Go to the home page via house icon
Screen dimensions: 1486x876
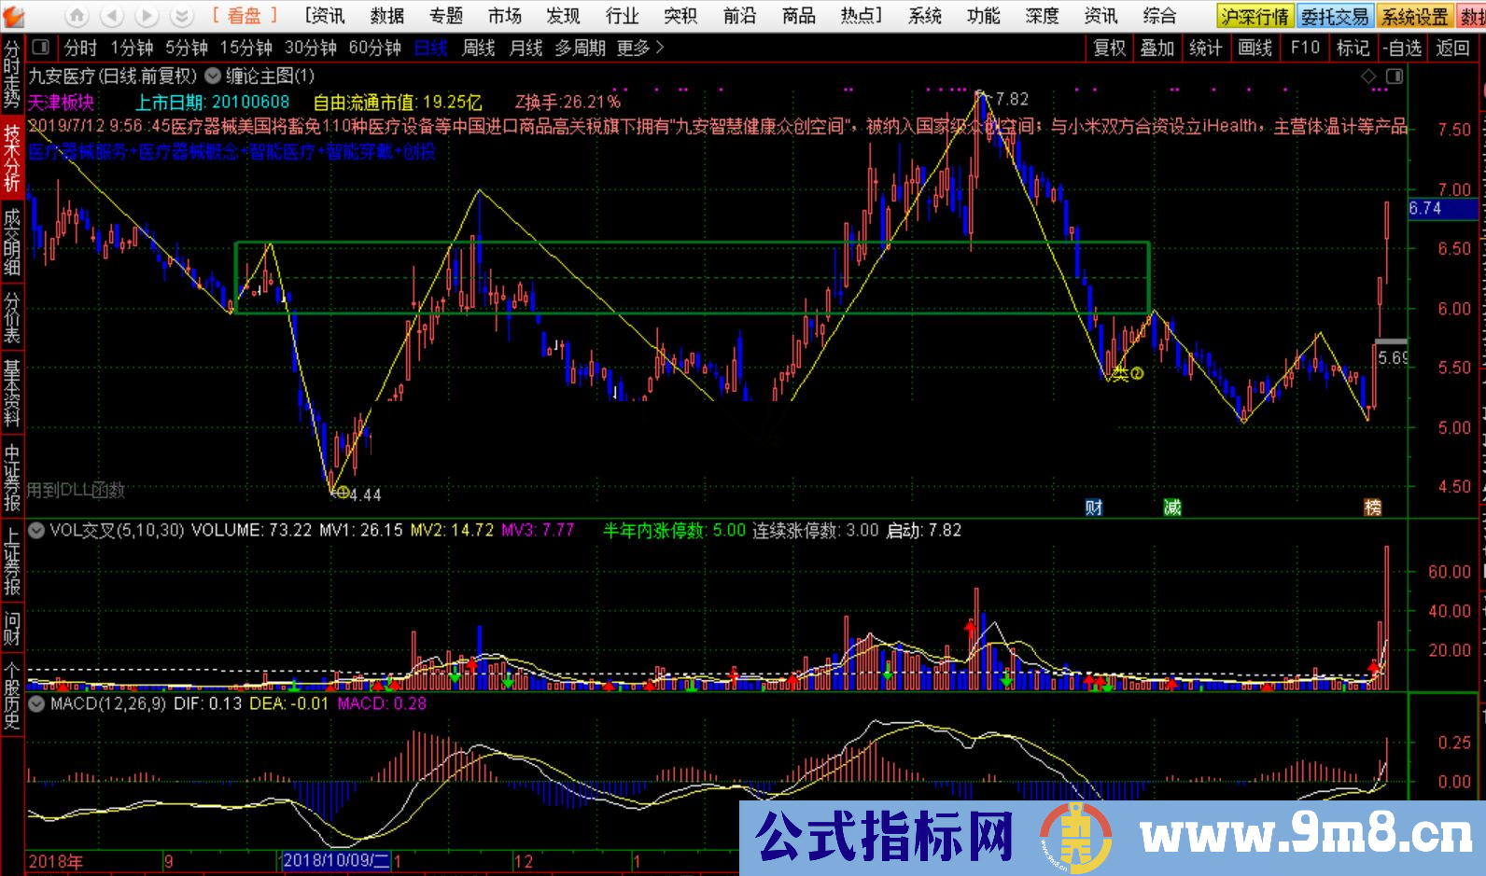coord(77,16)
